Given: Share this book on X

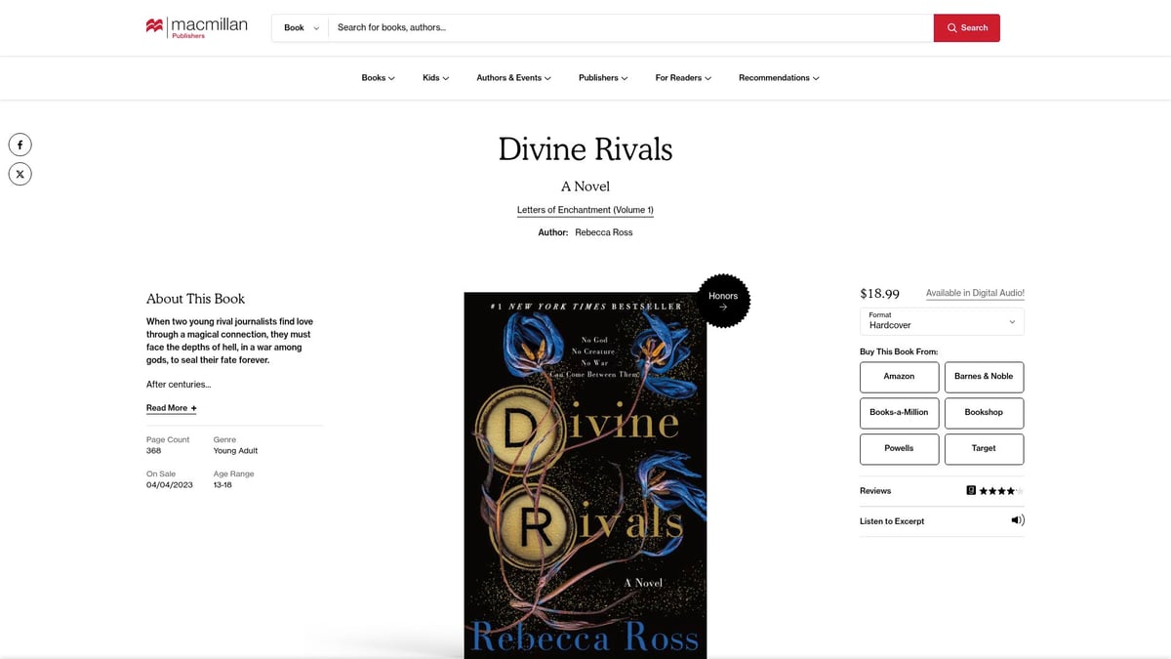Looking at the screenshot, I should pyautogui.click(x=20, y=173).
